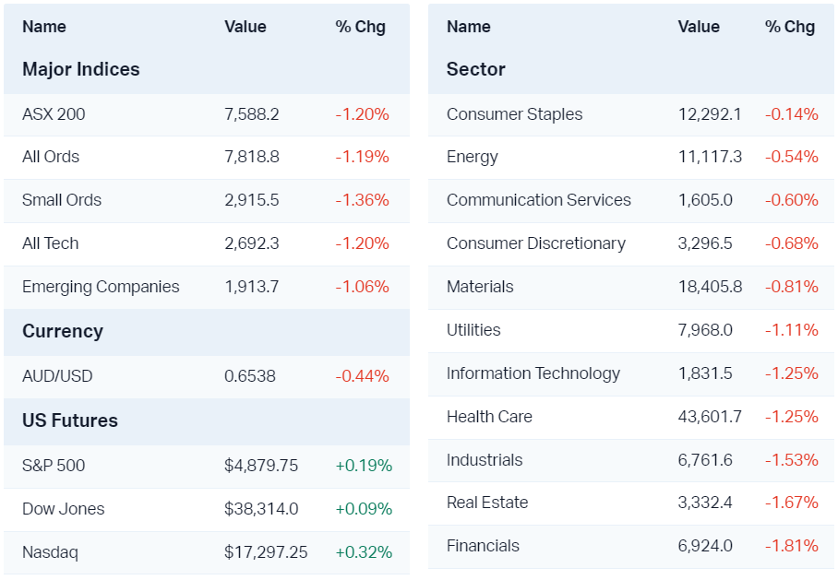Click the AUD/USD currency pair
Screen dimensions: 838x580
tap(57, 376)
